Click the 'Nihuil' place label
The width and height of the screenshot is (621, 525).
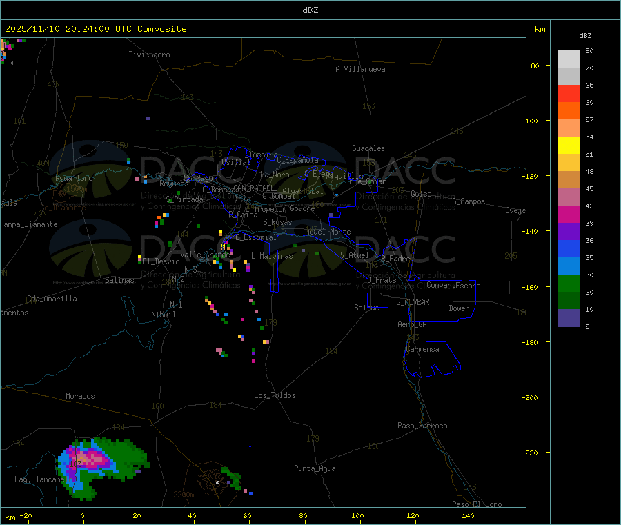click(x=164, y=315)
